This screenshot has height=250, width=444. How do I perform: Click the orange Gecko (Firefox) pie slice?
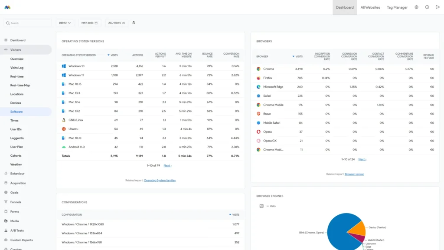coord(358,227)
